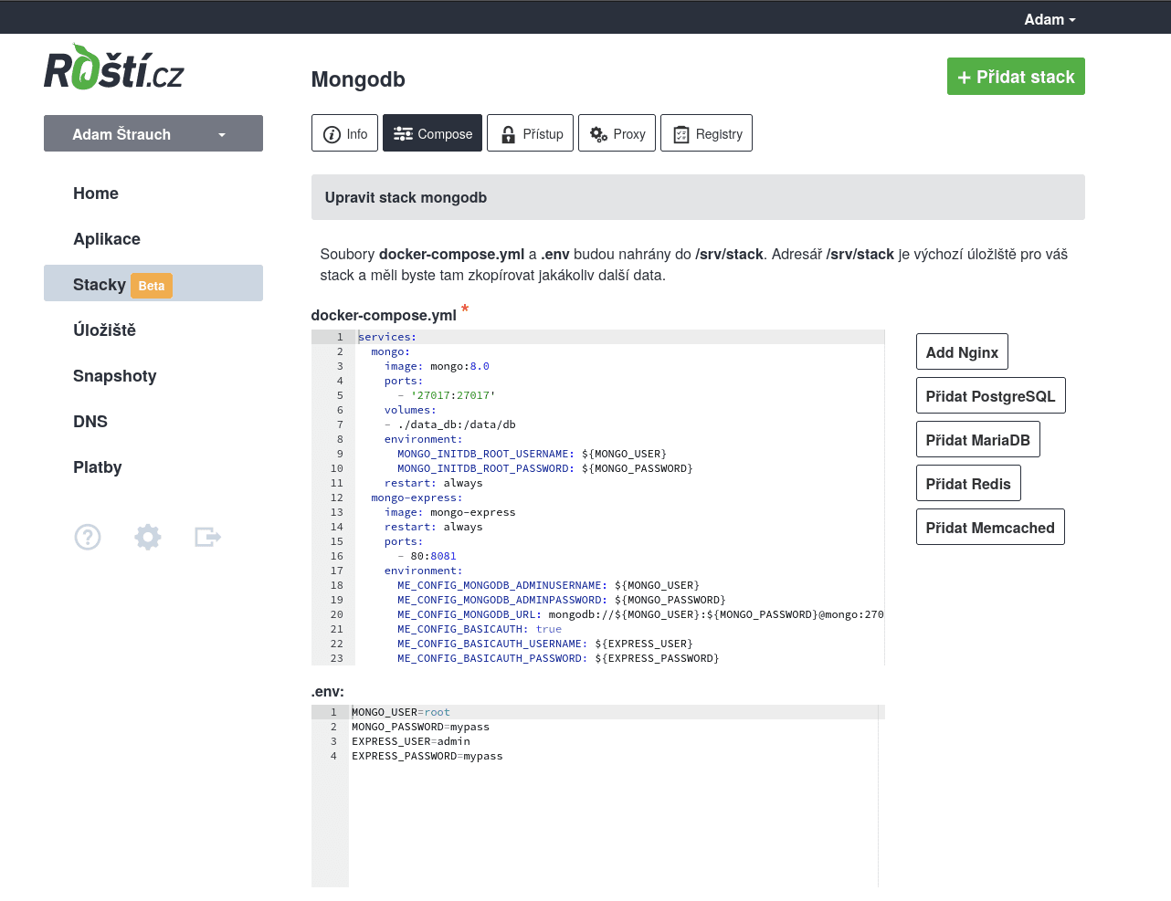Image resolution: width=1171 pixels, height=901 pixels.
Task: Click the Mongodb page heading
Action: [x=358, y=79]
